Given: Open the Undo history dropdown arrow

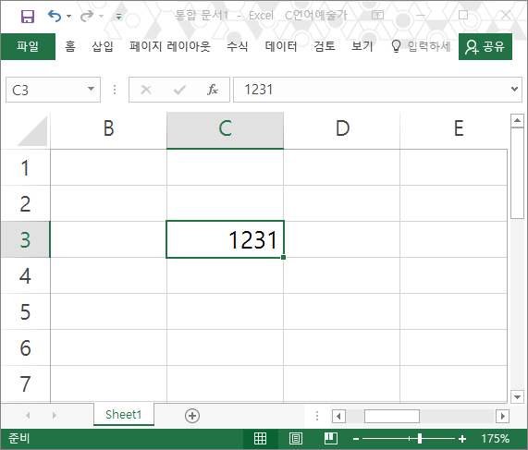Looking at the screenshot, I should [69, 16].
